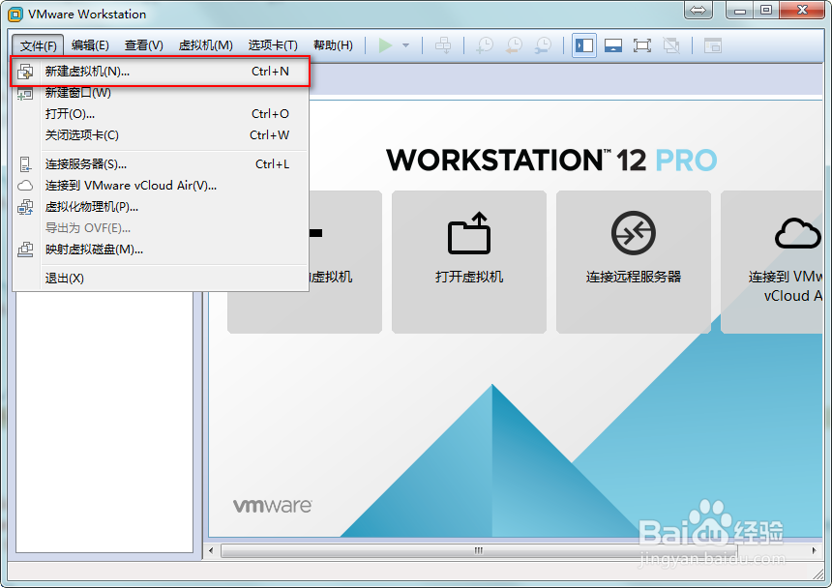This screenshot has width=832, height=588.
Task: Open the 虚拟机(M) menu
Action: 206,45
